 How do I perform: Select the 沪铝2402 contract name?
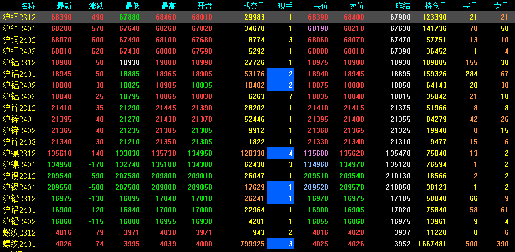(x=19, y=85)
